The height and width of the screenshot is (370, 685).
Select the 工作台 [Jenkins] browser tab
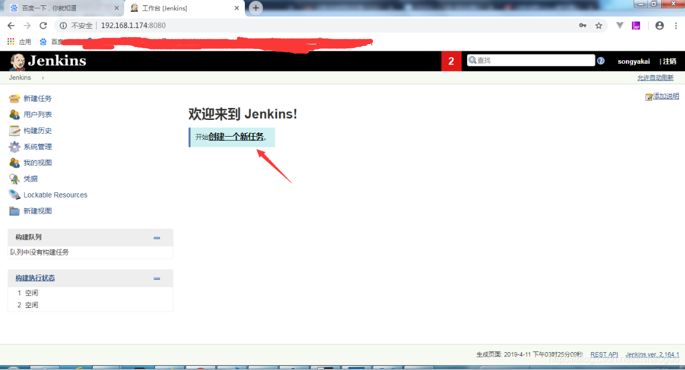[183, 8]
